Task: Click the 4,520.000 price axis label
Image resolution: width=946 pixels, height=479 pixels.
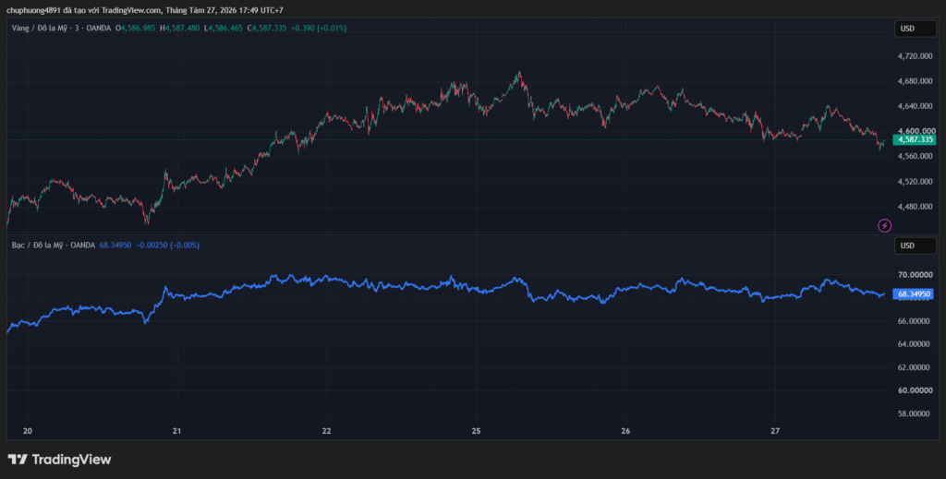Action: pos(916,182)
